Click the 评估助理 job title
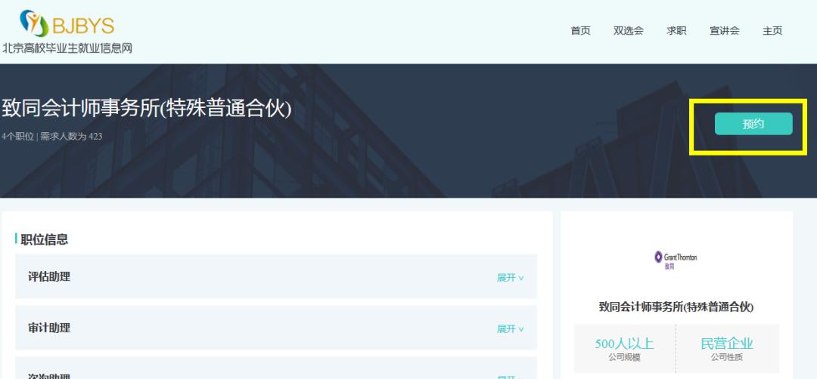Image resolution: width=817 pixels, height=379 pixels. pyautogui.click(x=49, y=276)
